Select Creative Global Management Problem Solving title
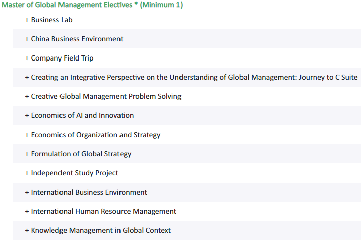361x242 pixels. click(x=106, y=96)
